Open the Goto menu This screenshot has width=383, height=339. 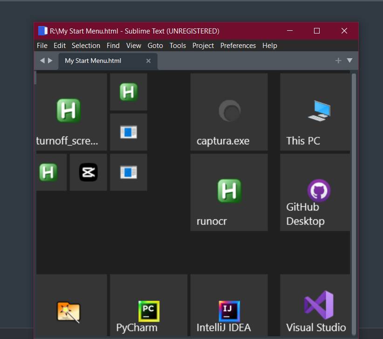pyautogui.click(x=155, y=46)
